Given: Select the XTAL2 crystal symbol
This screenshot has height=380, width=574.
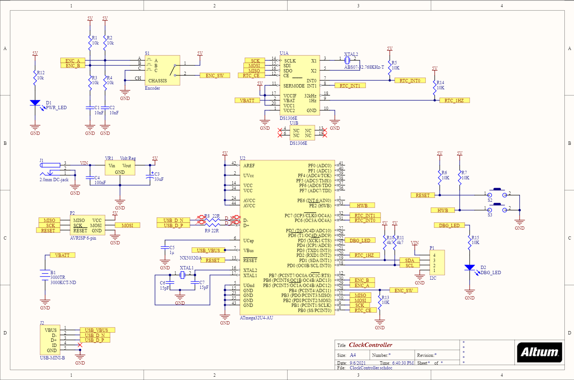Looking at the screenshot, I should point(347,60).
